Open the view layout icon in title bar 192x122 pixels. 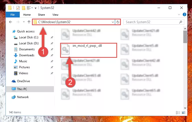29,8
